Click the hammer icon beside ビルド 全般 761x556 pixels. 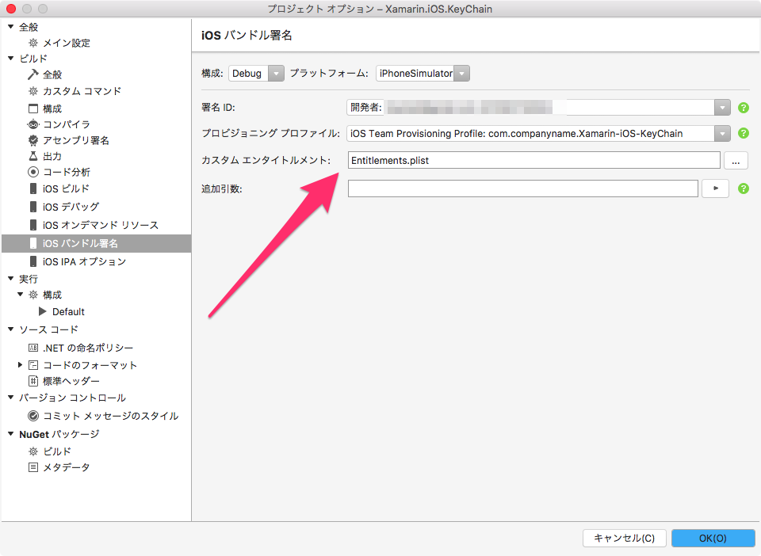pyautogui.click(x=33, y=74)
